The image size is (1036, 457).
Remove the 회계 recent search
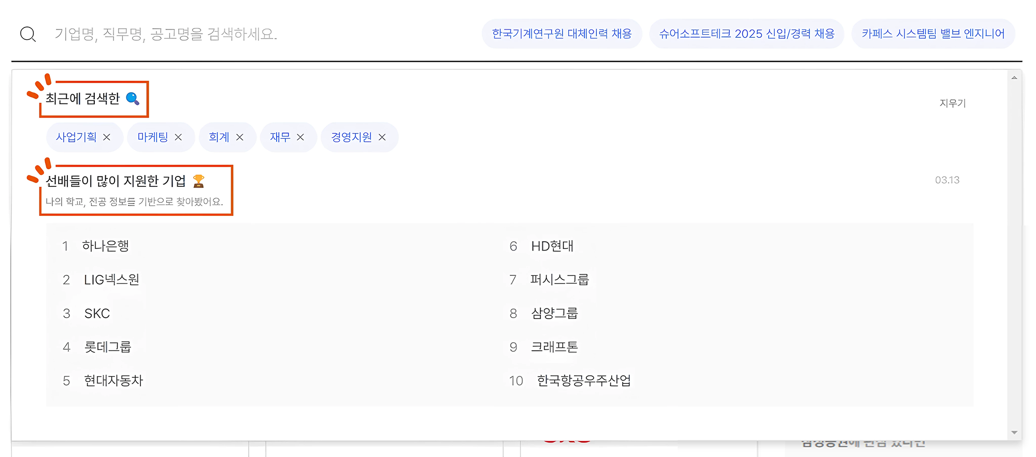tap(240, 137)
